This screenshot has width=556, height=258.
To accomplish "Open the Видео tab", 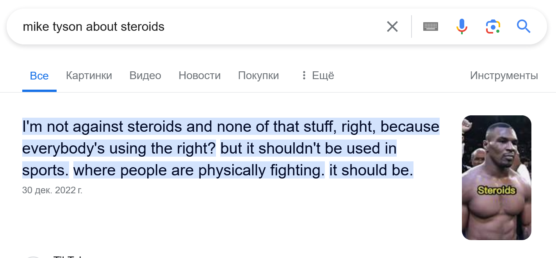I will [145, 75].
